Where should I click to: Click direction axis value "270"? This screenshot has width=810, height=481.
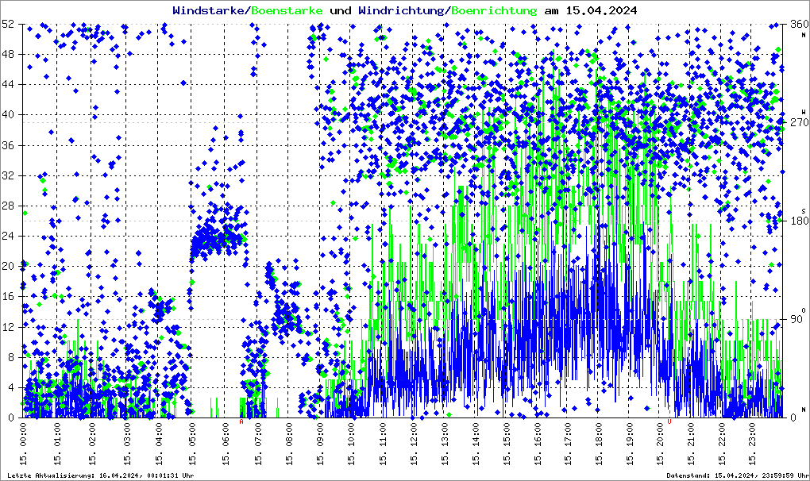click(800, 122)
